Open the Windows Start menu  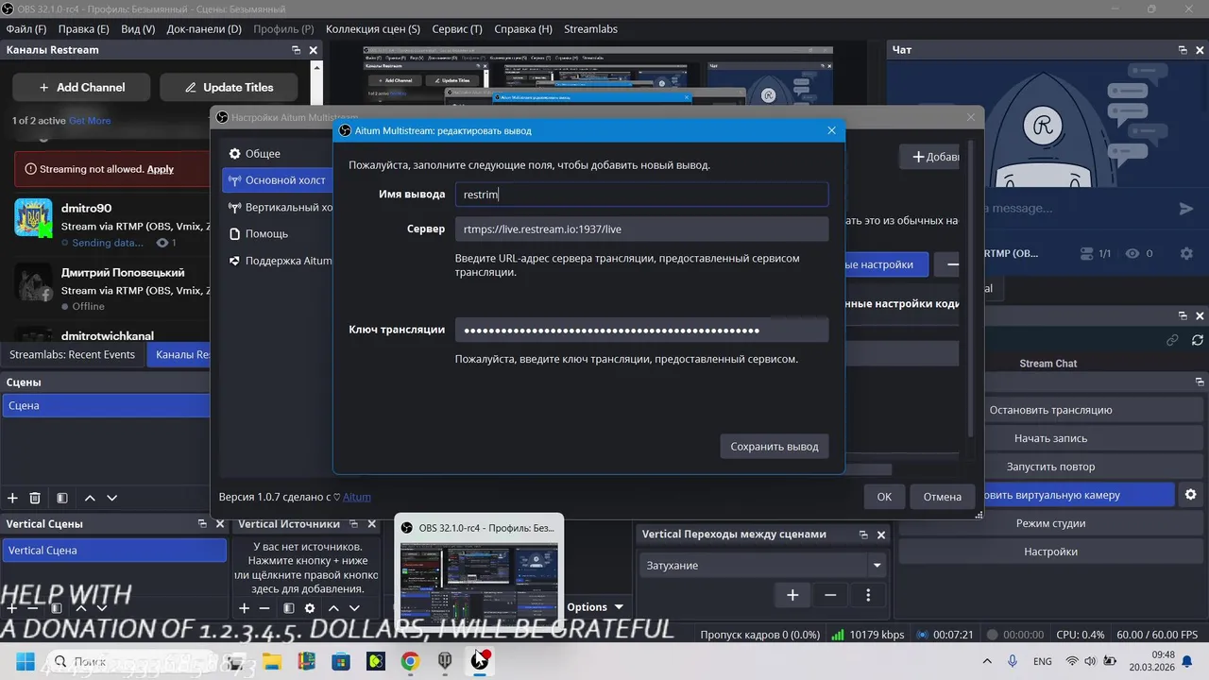pos(25,661)
